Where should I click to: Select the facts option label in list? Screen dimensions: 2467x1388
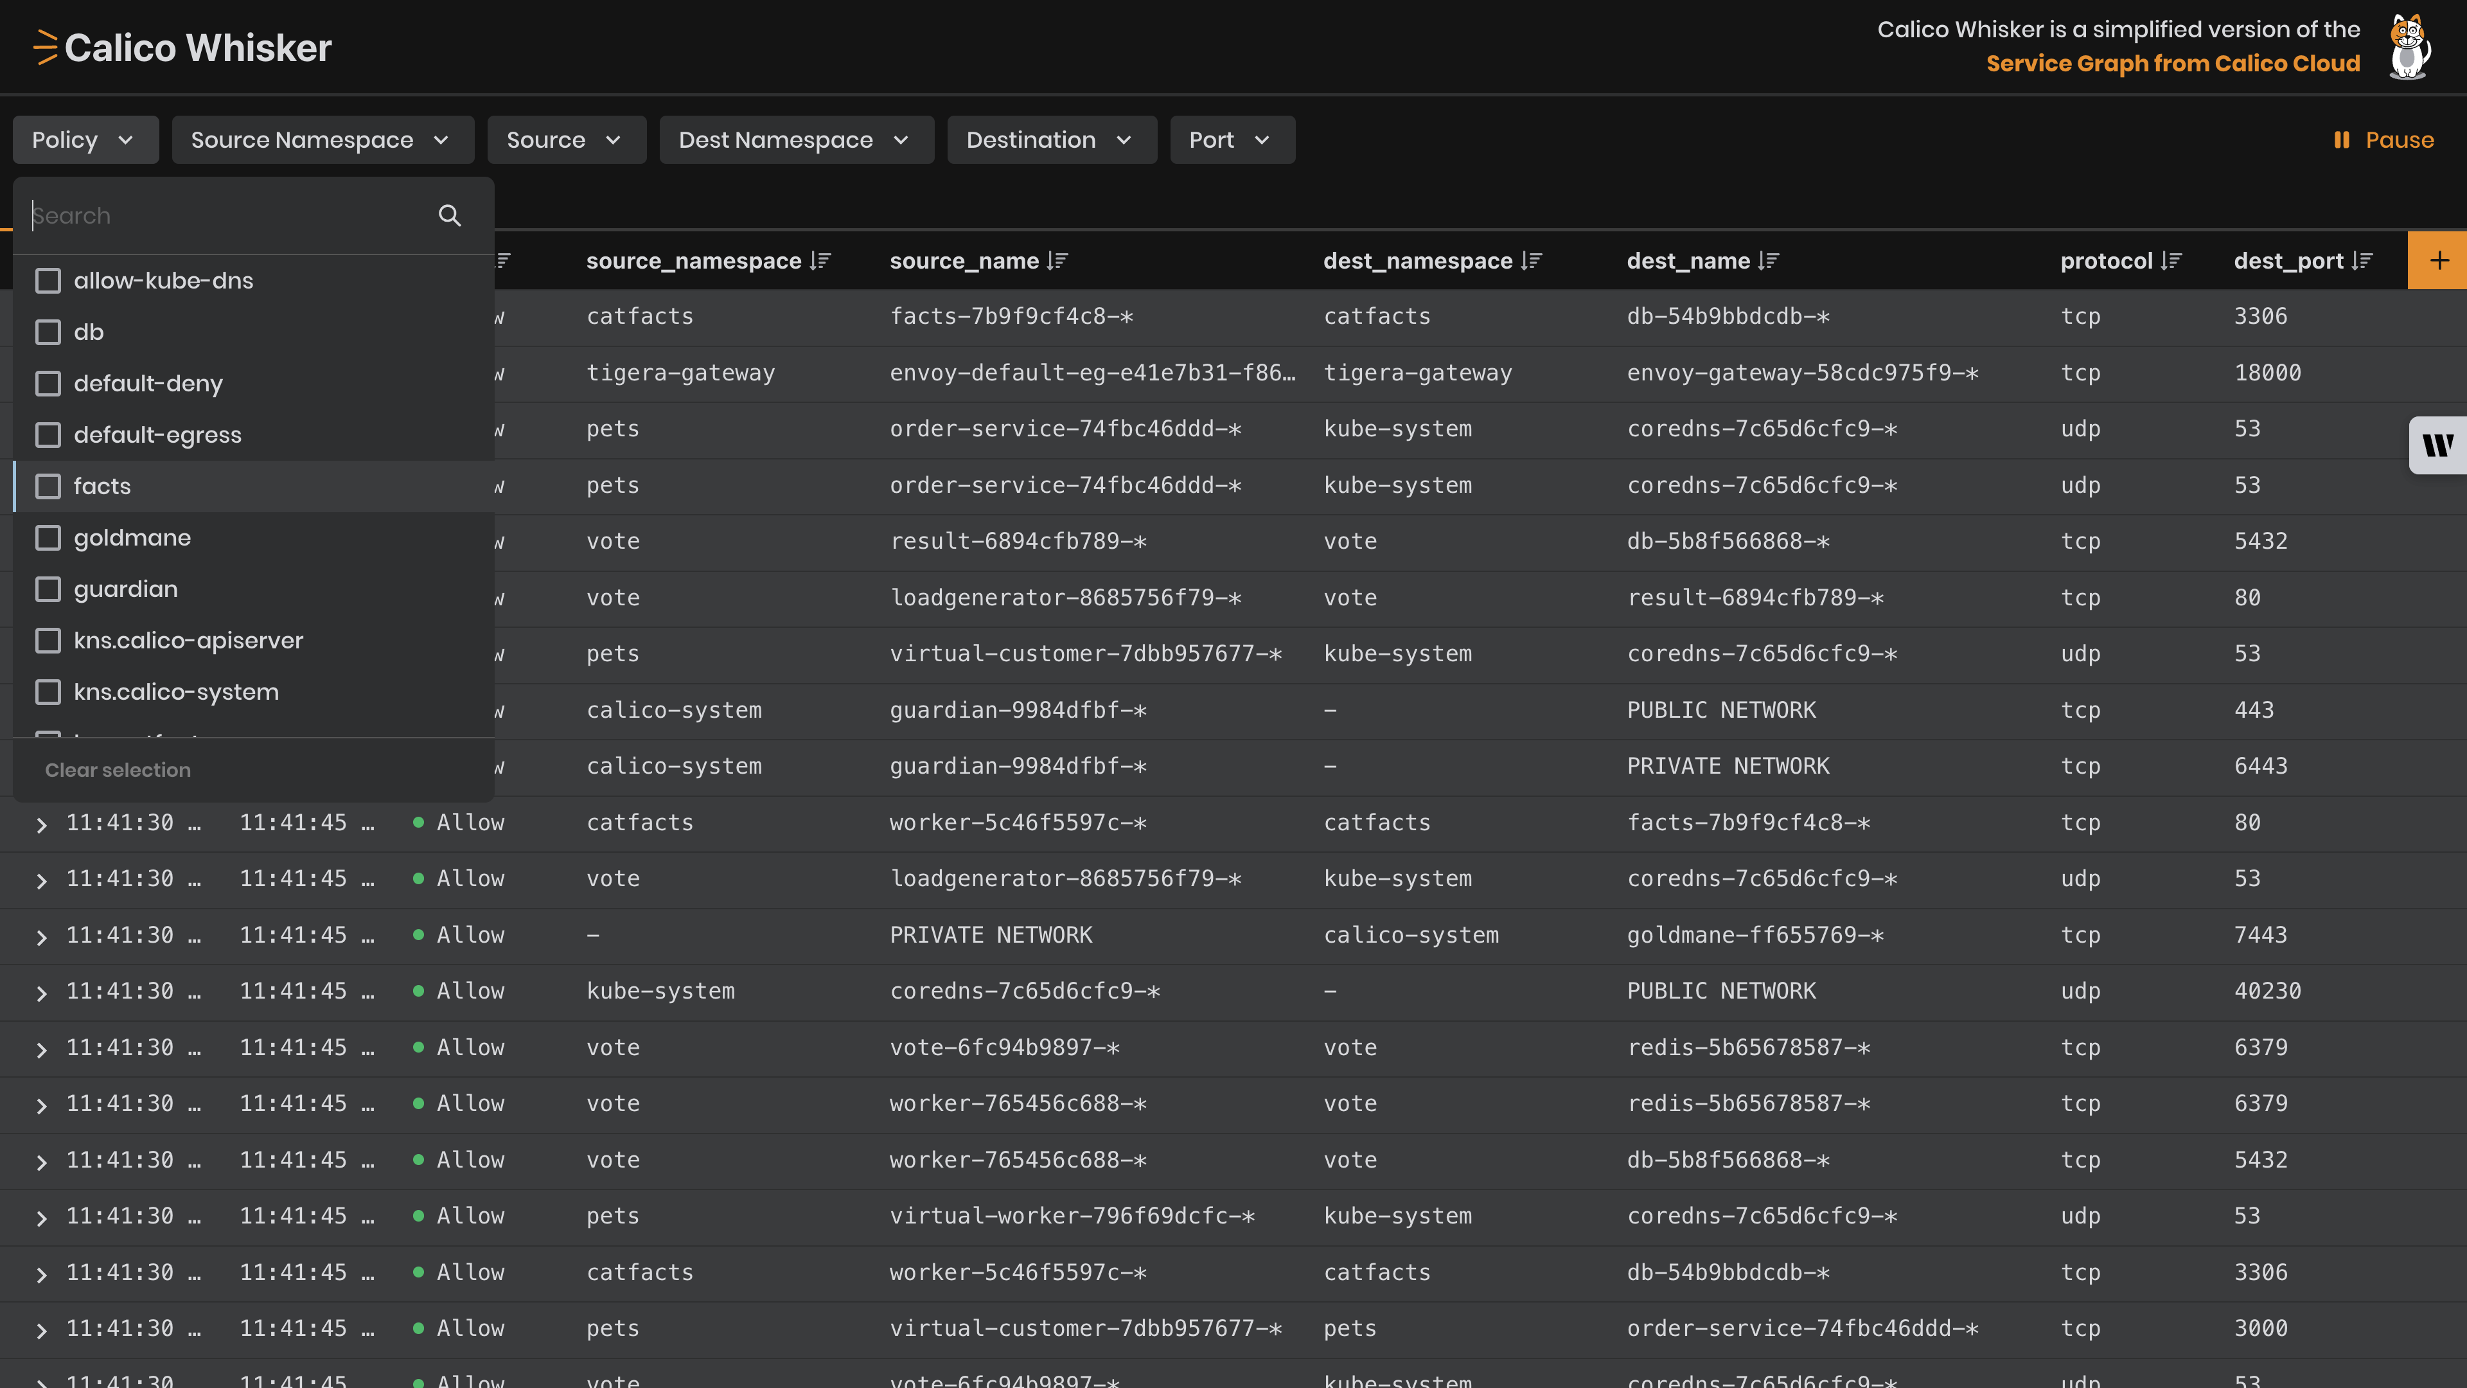tap(103, 486)
